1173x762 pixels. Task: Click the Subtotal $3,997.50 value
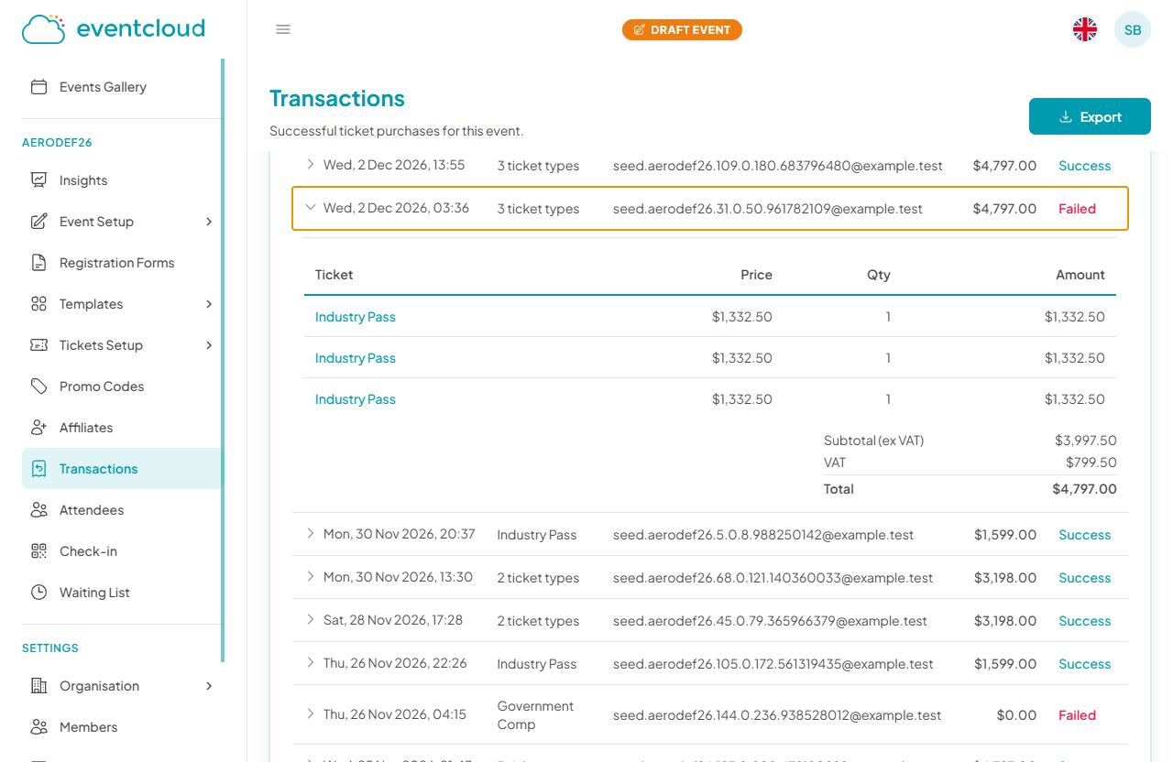1086,441
